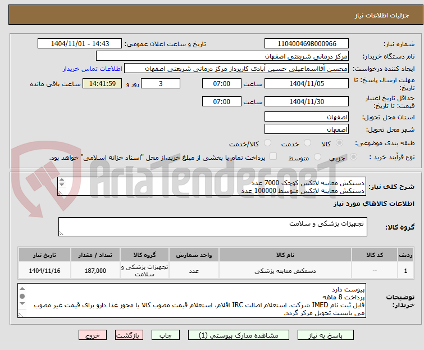
Task: Open مشاهده مدارک پیوستی (1) button
Action: click(x=239, y=335)
